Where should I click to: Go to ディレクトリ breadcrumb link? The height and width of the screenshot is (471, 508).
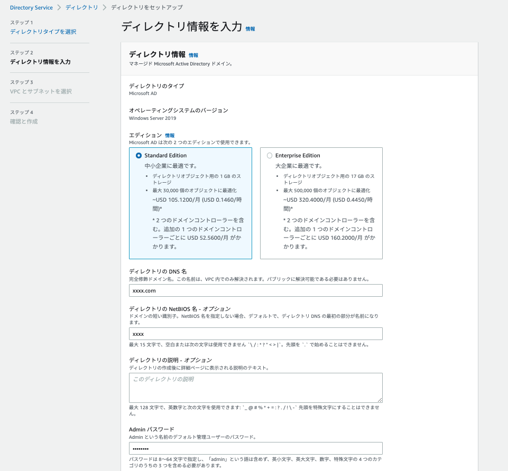[x=81, y=7]
